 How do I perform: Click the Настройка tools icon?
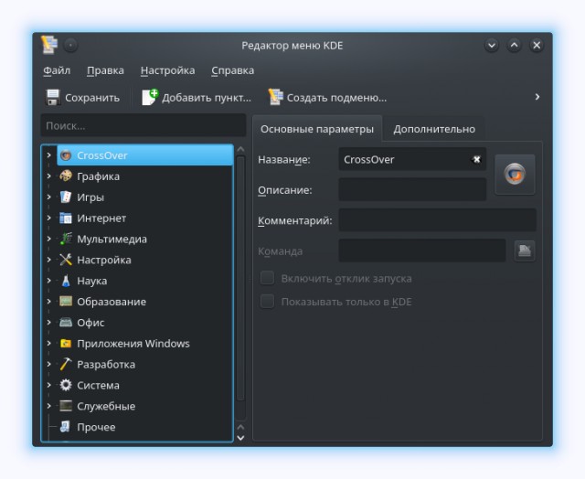[x=66, y=260]
